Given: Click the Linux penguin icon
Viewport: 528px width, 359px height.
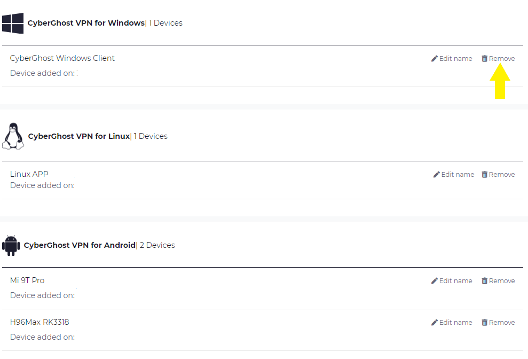Looking at the screenshot, I should [13, 136].
